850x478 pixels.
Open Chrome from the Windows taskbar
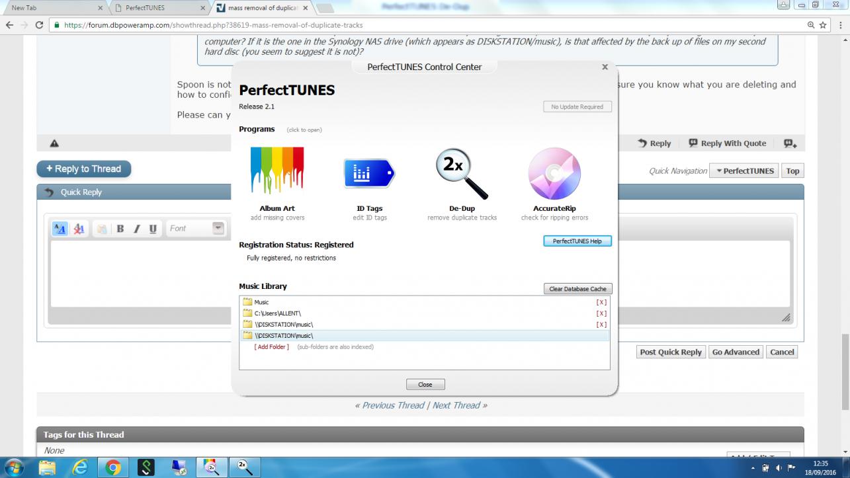[x=113, y=467]
